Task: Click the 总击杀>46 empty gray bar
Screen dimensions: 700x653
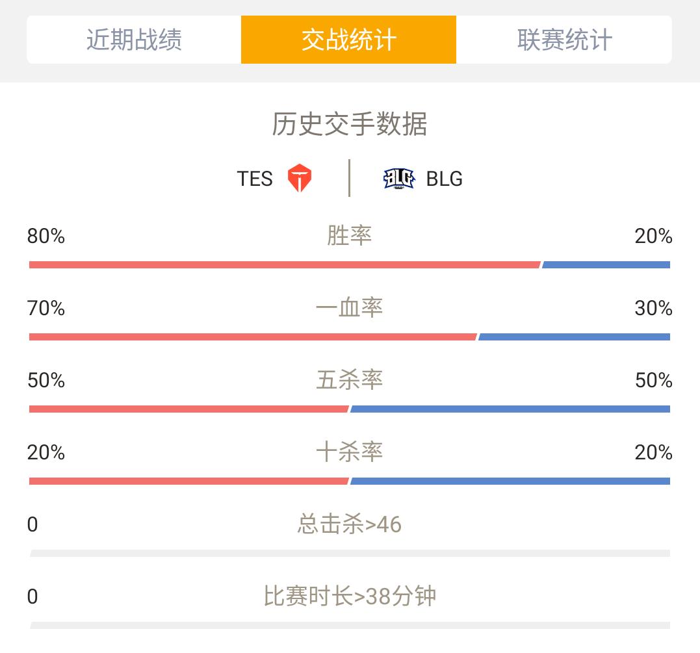Action: click(350, 554)
